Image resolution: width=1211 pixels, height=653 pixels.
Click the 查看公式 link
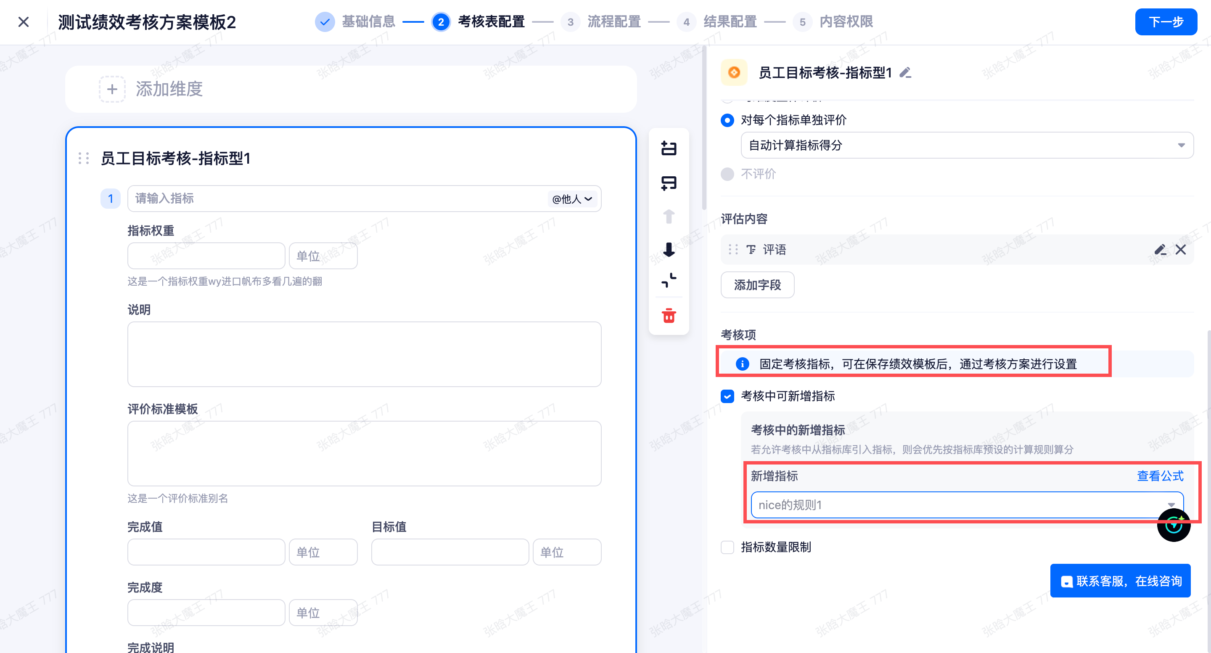[1160, 476]
